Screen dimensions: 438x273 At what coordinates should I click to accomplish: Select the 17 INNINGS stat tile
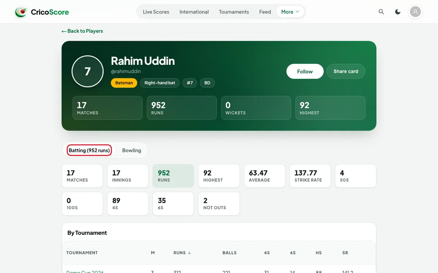point(128,176)
